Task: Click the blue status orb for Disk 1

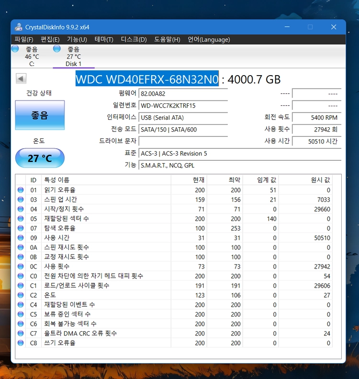Action: [57, 49]
